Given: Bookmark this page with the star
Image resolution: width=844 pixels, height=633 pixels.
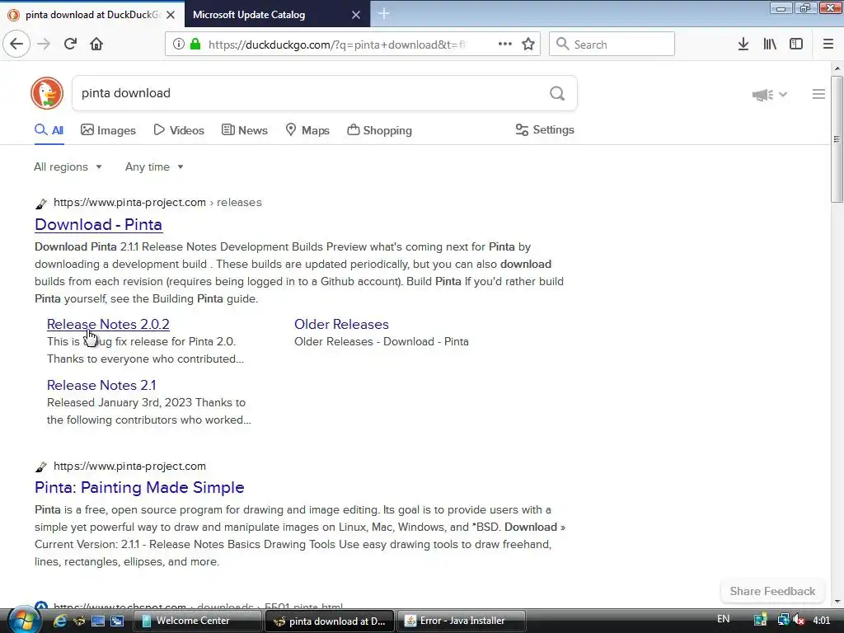Looking at the screenshot, I should pyautogui.click(x=528, y=44).
